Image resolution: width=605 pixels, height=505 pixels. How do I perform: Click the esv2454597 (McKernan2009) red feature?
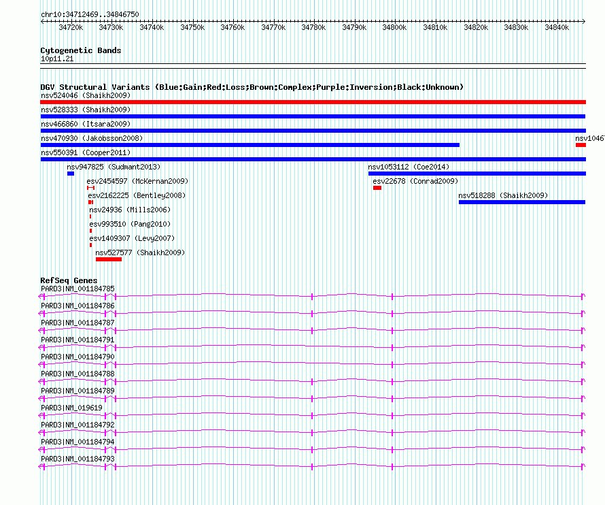coord(90,188)
